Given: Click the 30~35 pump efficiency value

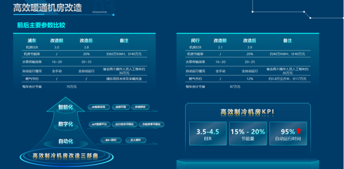Looking at the screenshot, I should click(x=86, y=62).
